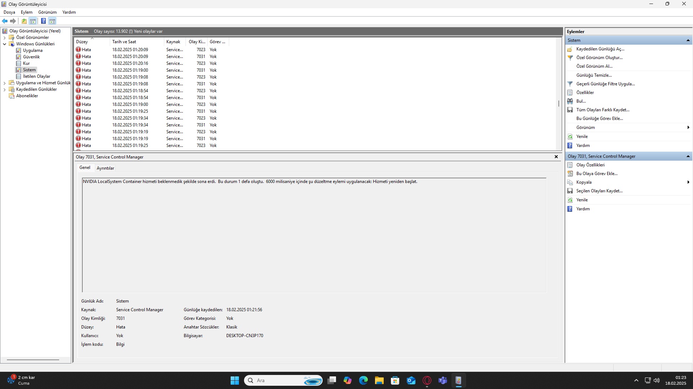Open the Bul... binoculars action

581,101
